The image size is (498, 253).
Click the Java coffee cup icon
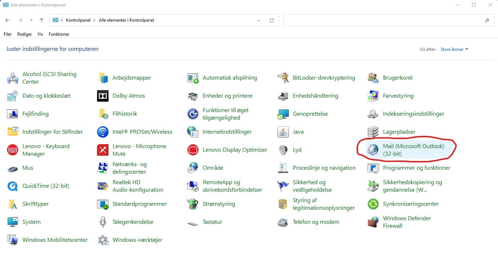click(x=283, y=132)
